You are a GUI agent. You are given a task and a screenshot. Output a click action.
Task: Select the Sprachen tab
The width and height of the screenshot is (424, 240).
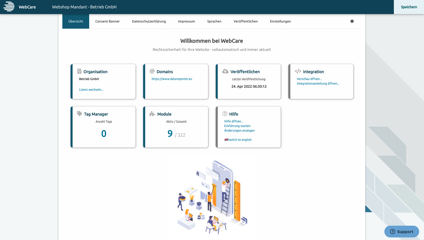pos(214,21)
